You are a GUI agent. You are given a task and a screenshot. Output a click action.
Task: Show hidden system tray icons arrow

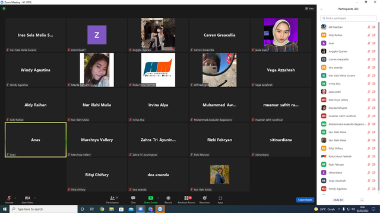(339, 209)
